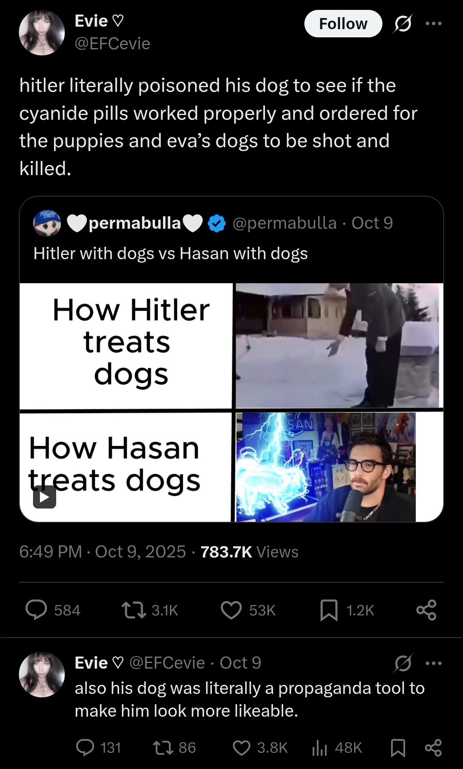Open the 783.7K Views count
Viewport: 463px width, 769px height.
[x=249, y=551]
